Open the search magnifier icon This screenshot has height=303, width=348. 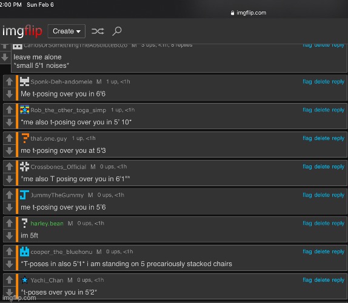click(117, 31)
